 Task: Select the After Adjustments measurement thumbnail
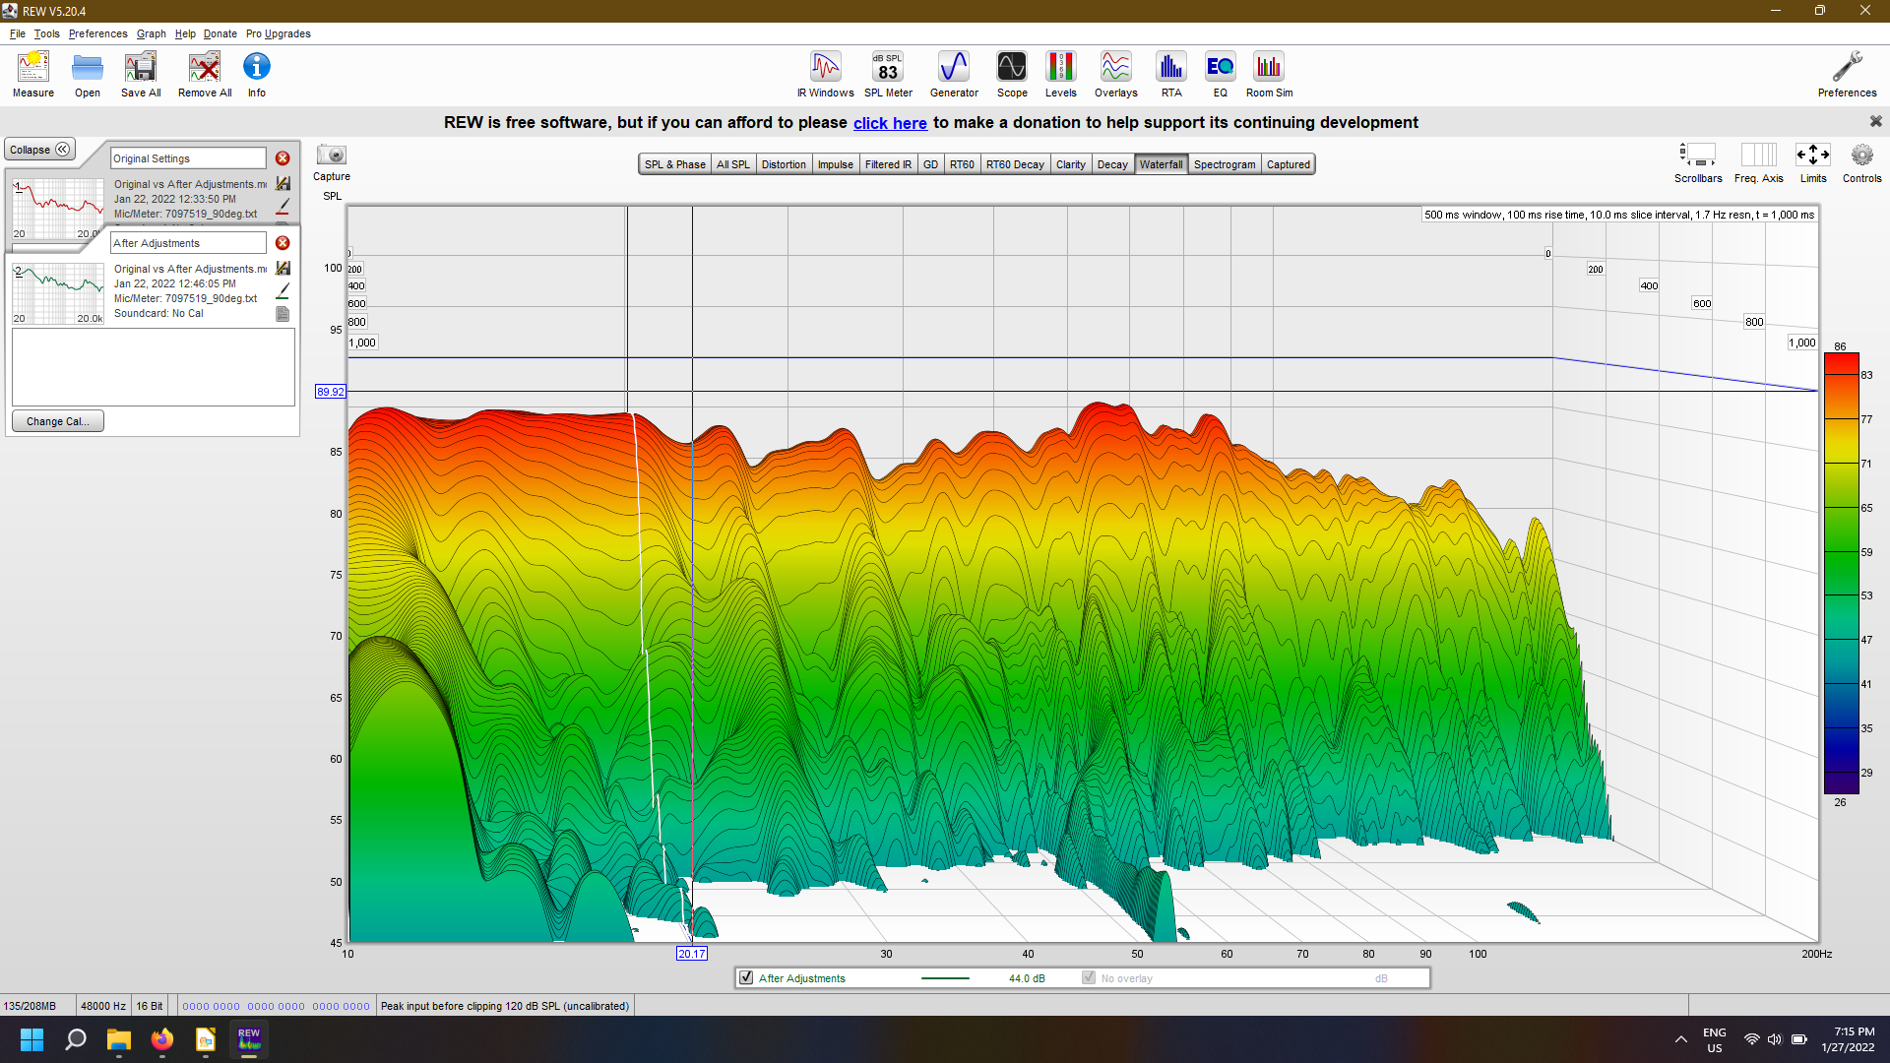coord(58,293)
